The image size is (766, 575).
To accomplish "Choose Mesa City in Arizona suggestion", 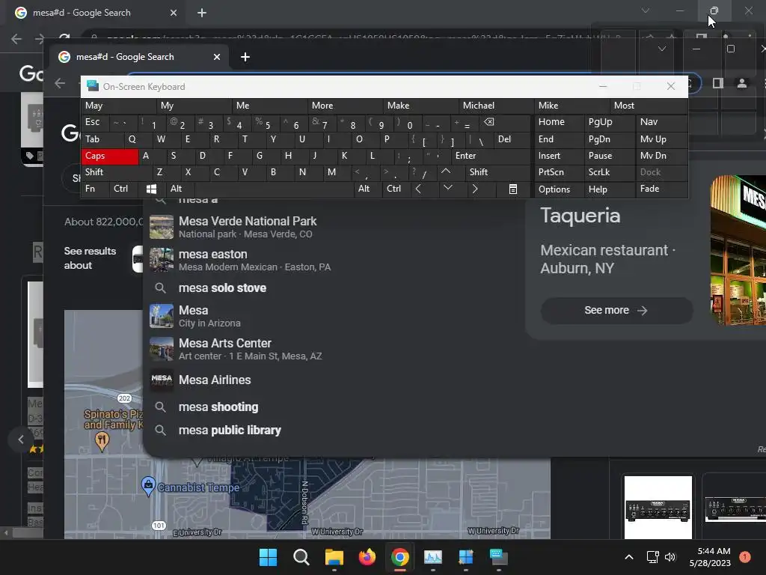I will coord(332,317).
